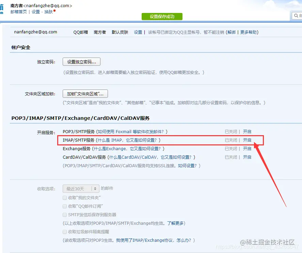Screen dimensions: 302x253
Task: Select the 南方者 tab
Action: coord(100,32)
